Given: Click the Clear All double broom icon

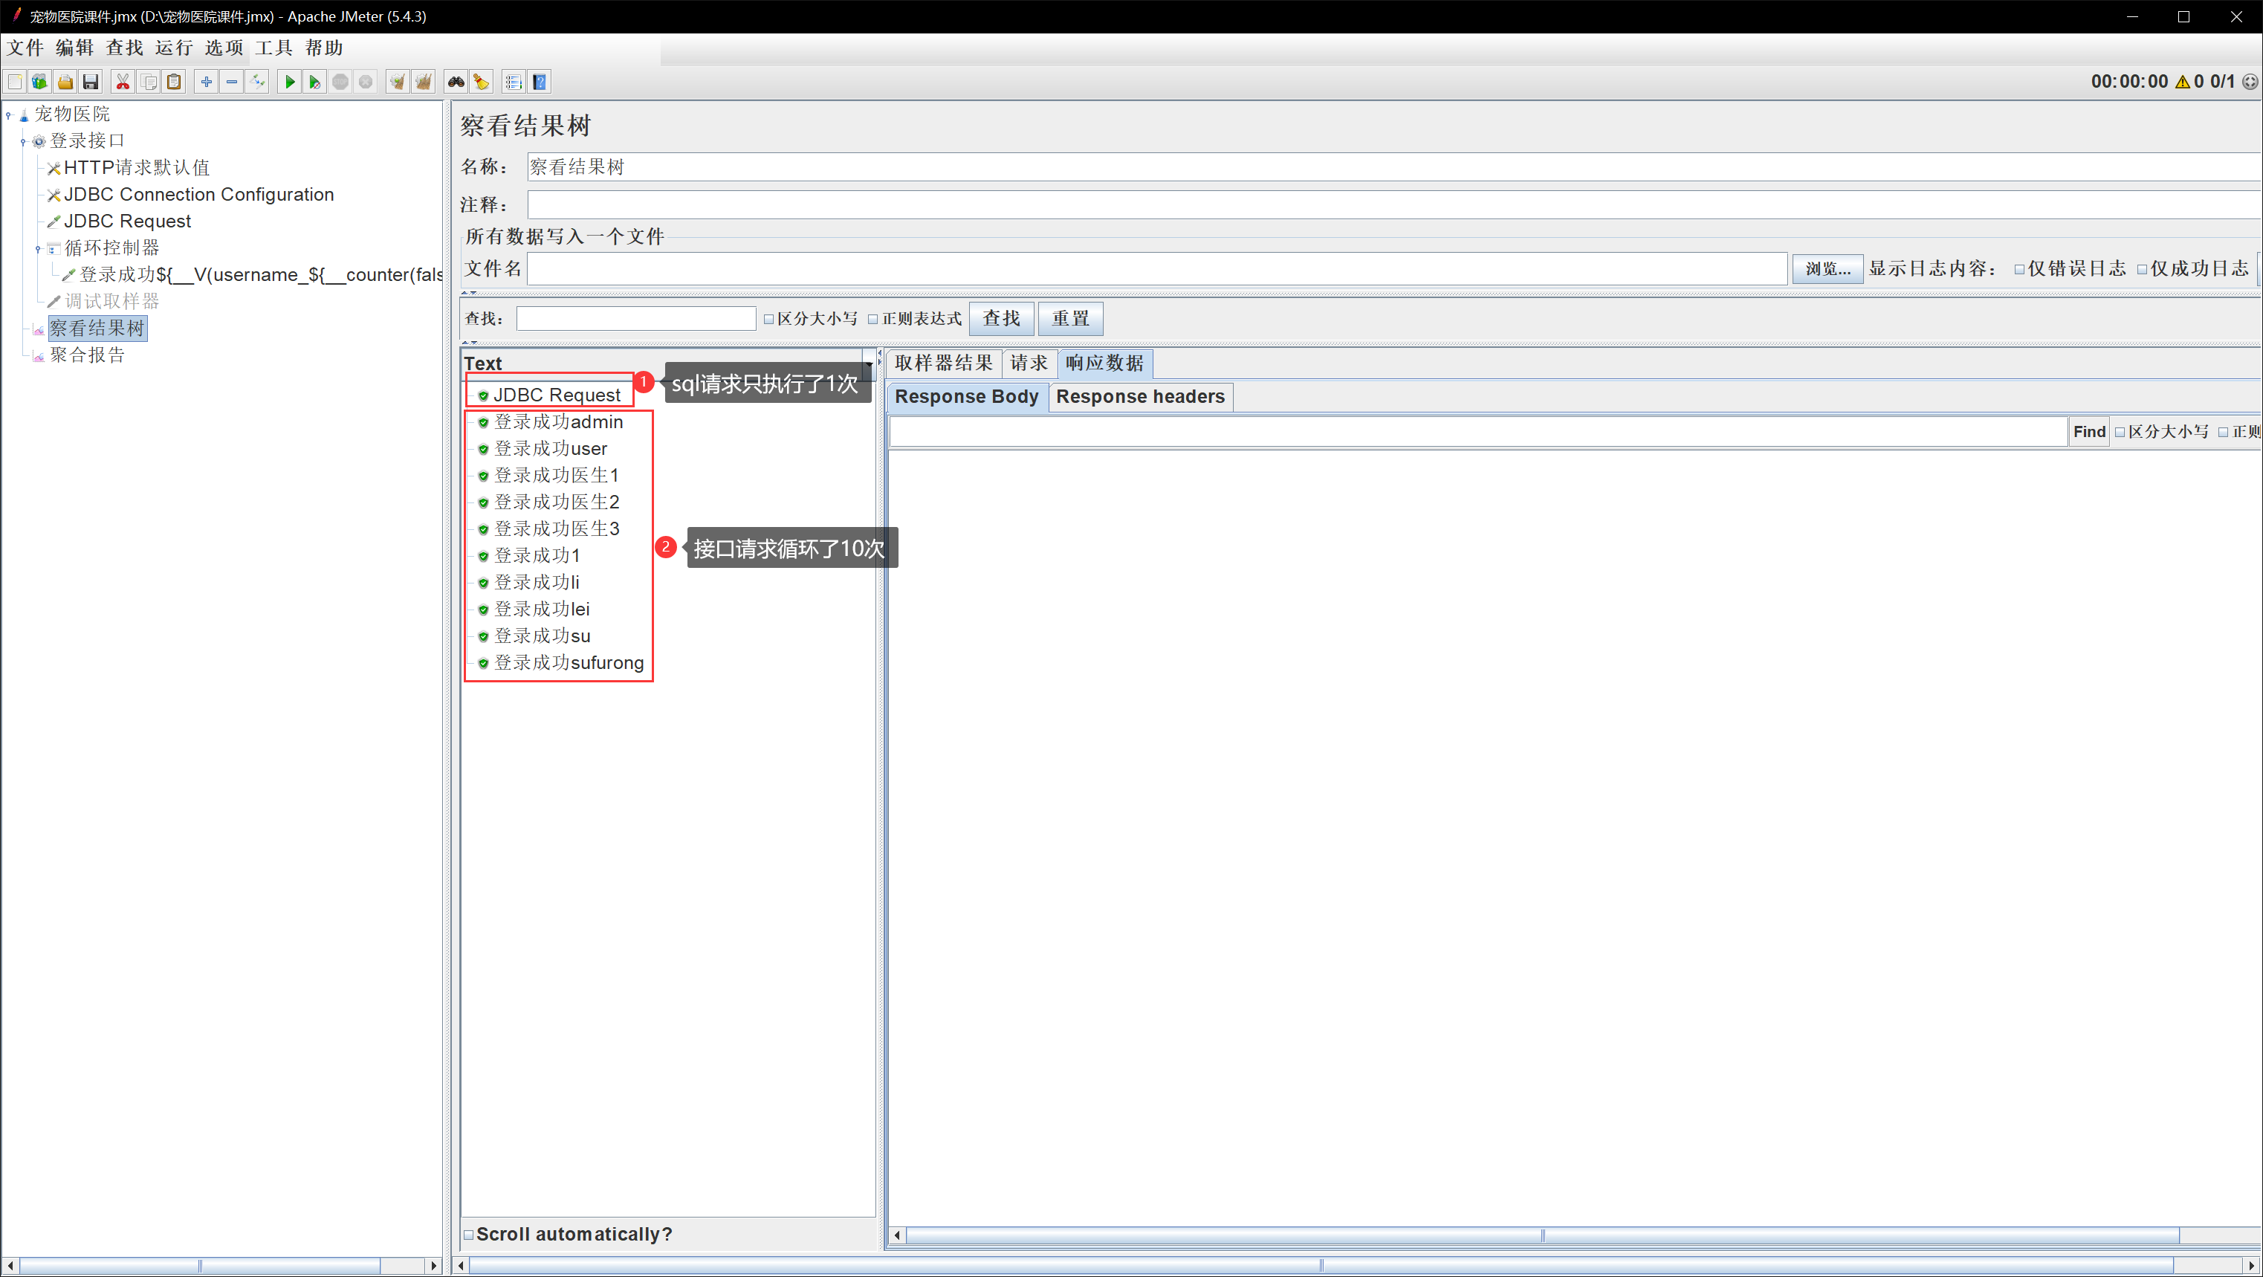Looking at the screenshot, I should pyautogui.click(x=424, y=82).
